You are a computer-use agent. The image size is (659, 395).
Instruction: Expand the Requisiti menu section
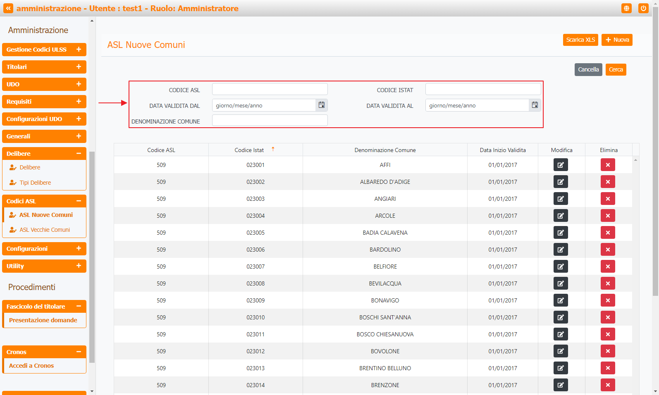79,102
